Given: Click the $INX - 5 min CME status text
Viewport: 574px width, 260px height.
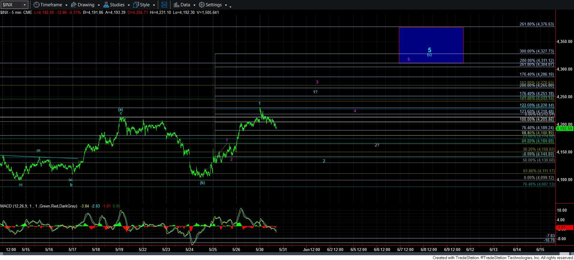Looking at the screenshot, I should 16,13.
